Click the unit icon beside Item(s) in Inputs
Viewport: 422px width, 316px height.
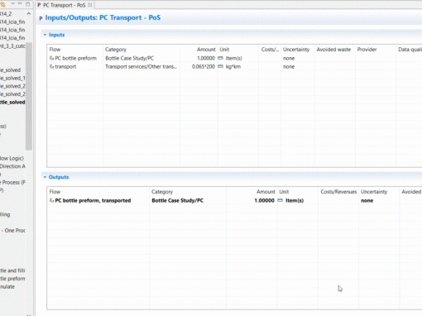coord(220,58)
